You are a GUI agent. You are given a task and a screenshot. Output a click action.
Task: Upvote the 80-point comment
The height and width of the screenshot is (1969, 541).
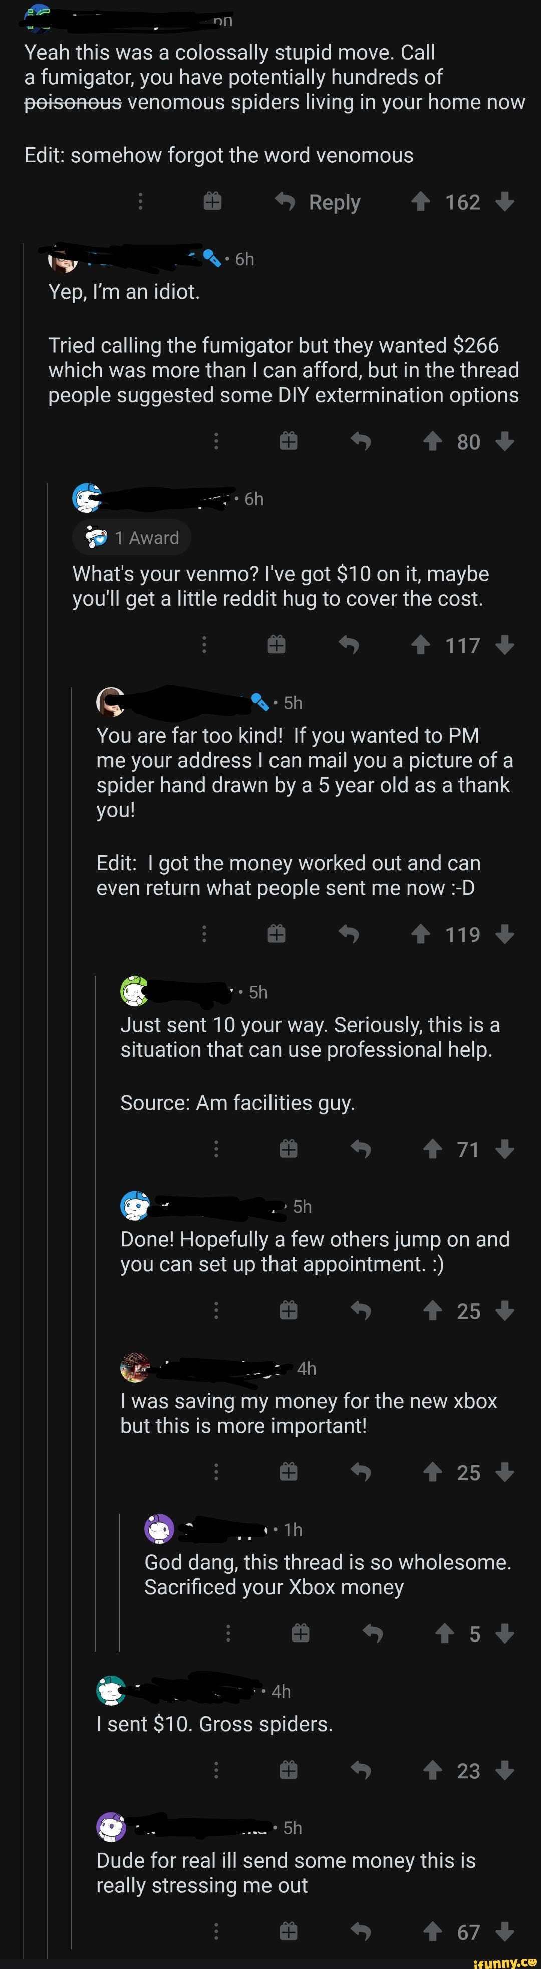point(432,441)
